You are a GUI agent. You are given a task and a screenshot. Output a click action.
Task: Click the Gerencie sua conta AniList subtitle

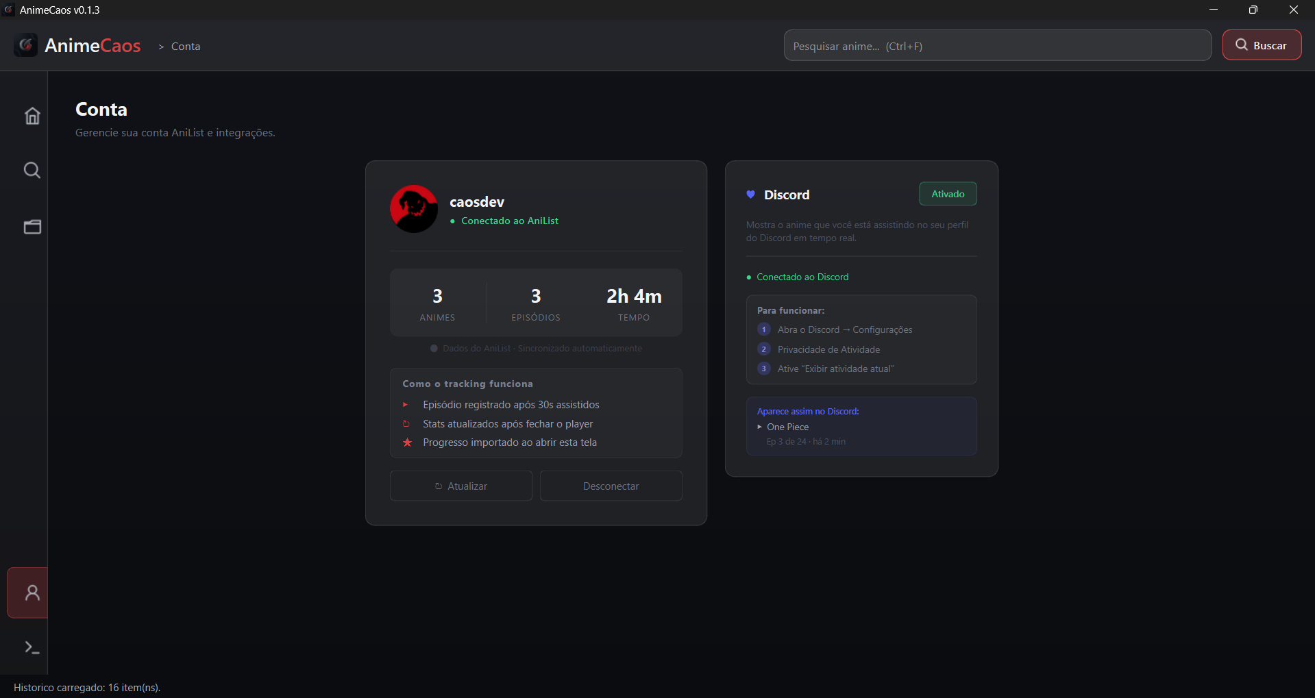(x=175, y=133)
